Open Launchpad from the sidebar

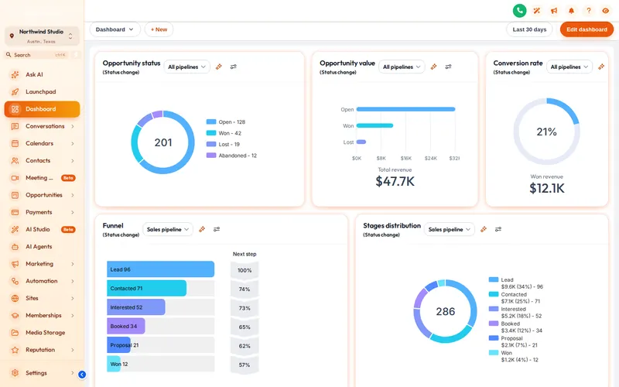coord(42,91)
